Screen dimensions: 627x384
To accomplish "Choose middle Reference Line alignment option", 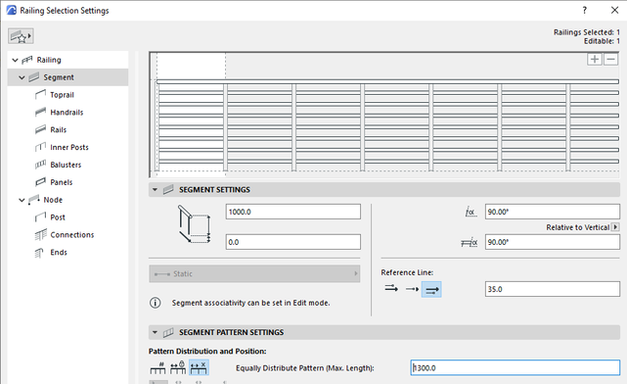I will pos(412,289).
